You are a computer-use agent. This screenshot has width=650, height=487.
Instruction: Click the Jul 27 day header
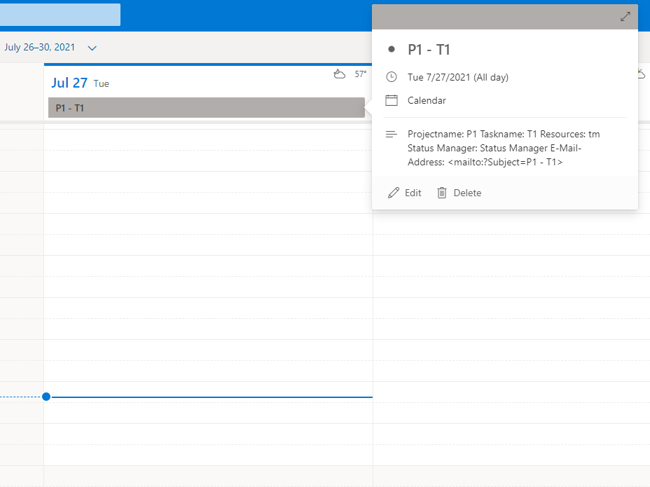tap(80, 83)
